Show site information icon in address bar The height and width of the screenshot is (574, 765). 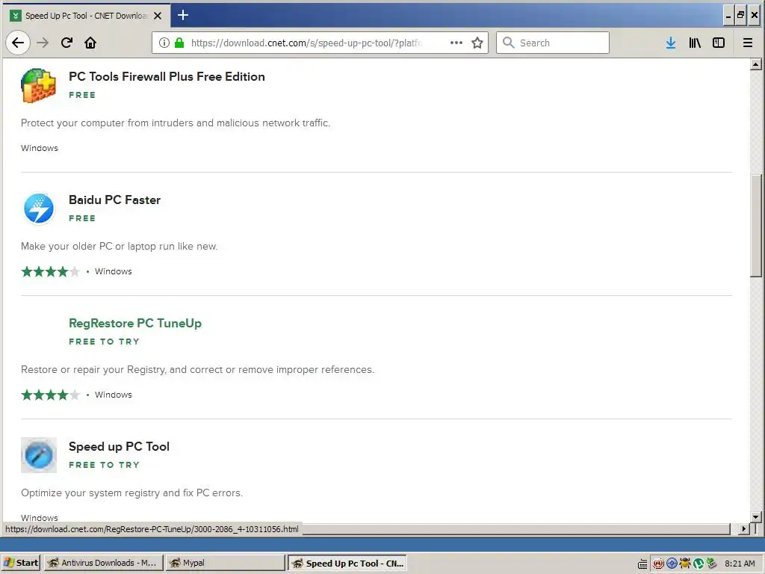164,43
